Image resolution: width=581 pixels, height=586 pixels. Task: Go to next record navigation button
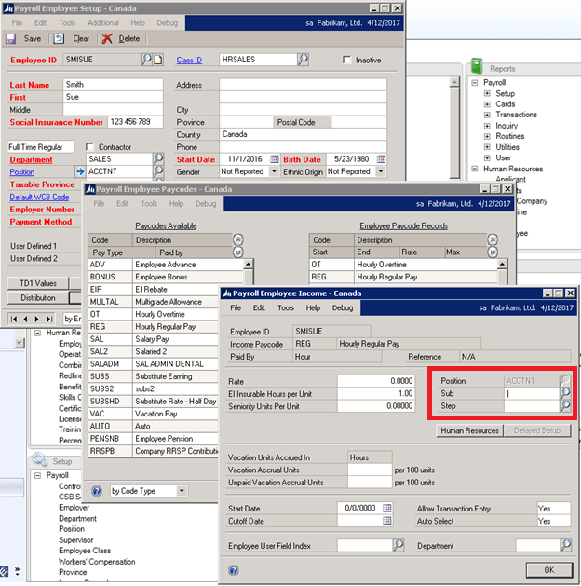(36, 320)
